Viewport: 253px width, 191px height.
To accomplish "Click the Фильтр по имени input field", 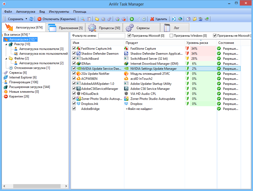I will [111, 36].
